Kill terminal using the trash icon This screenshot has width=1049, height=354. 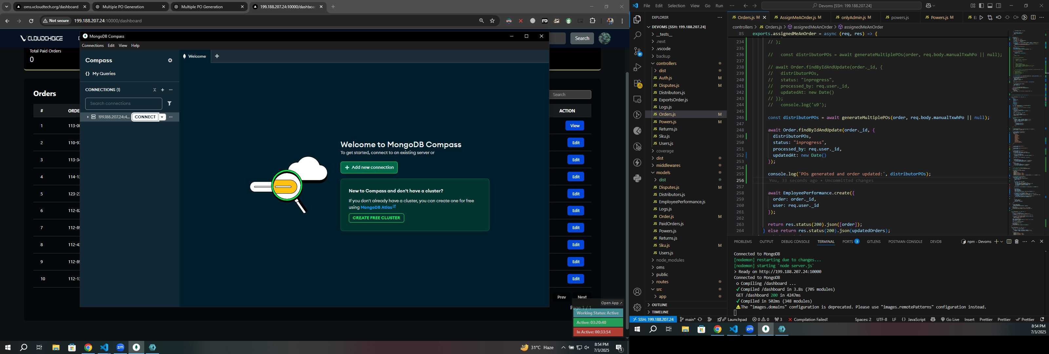1017,242
